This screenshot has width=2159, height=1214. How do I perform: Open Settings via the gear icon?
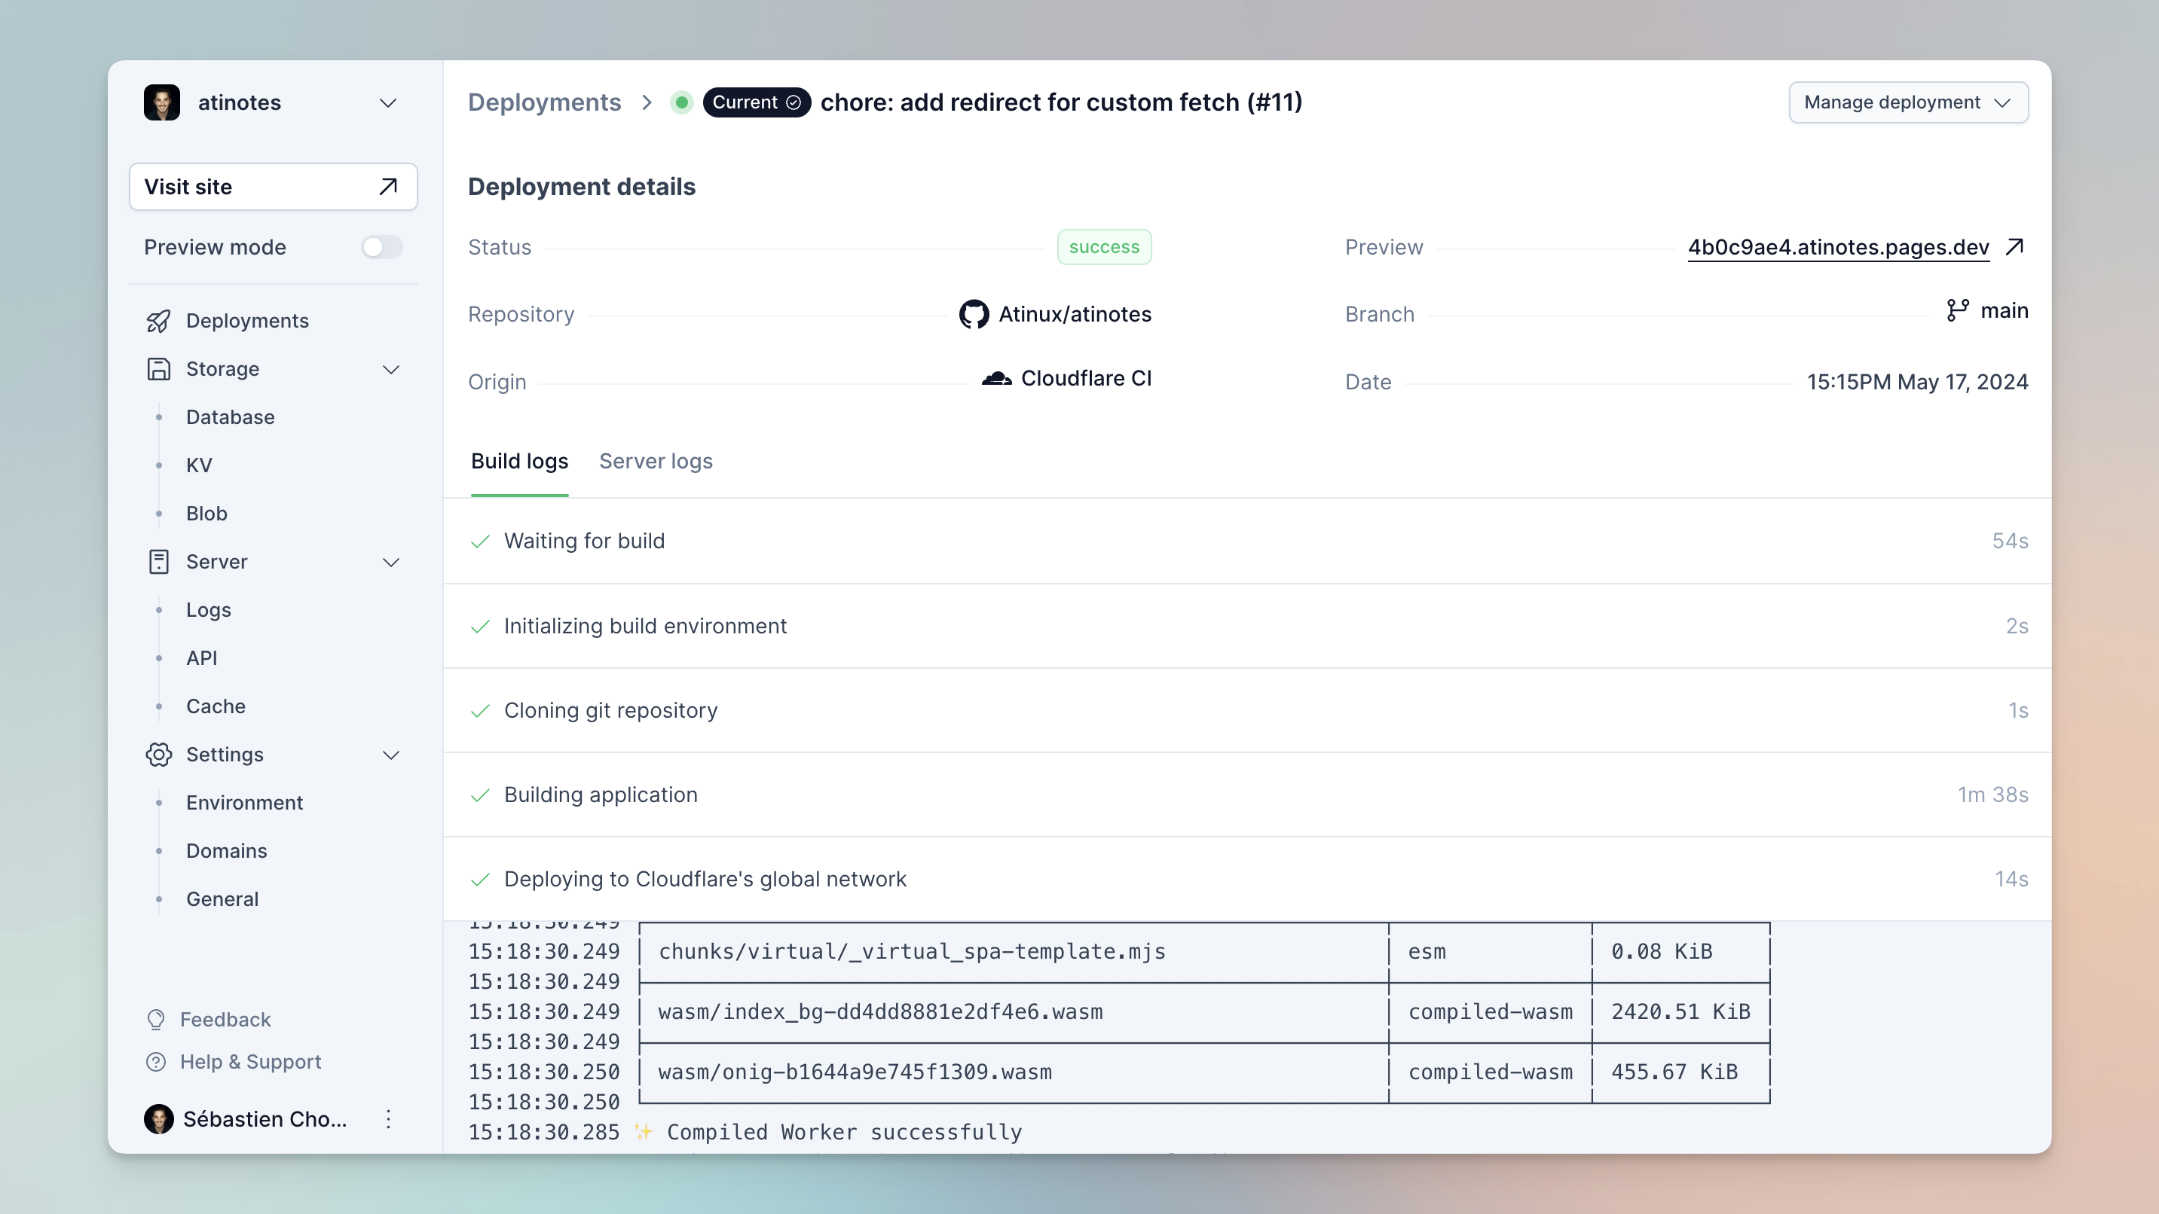click(x=159, y=754)
